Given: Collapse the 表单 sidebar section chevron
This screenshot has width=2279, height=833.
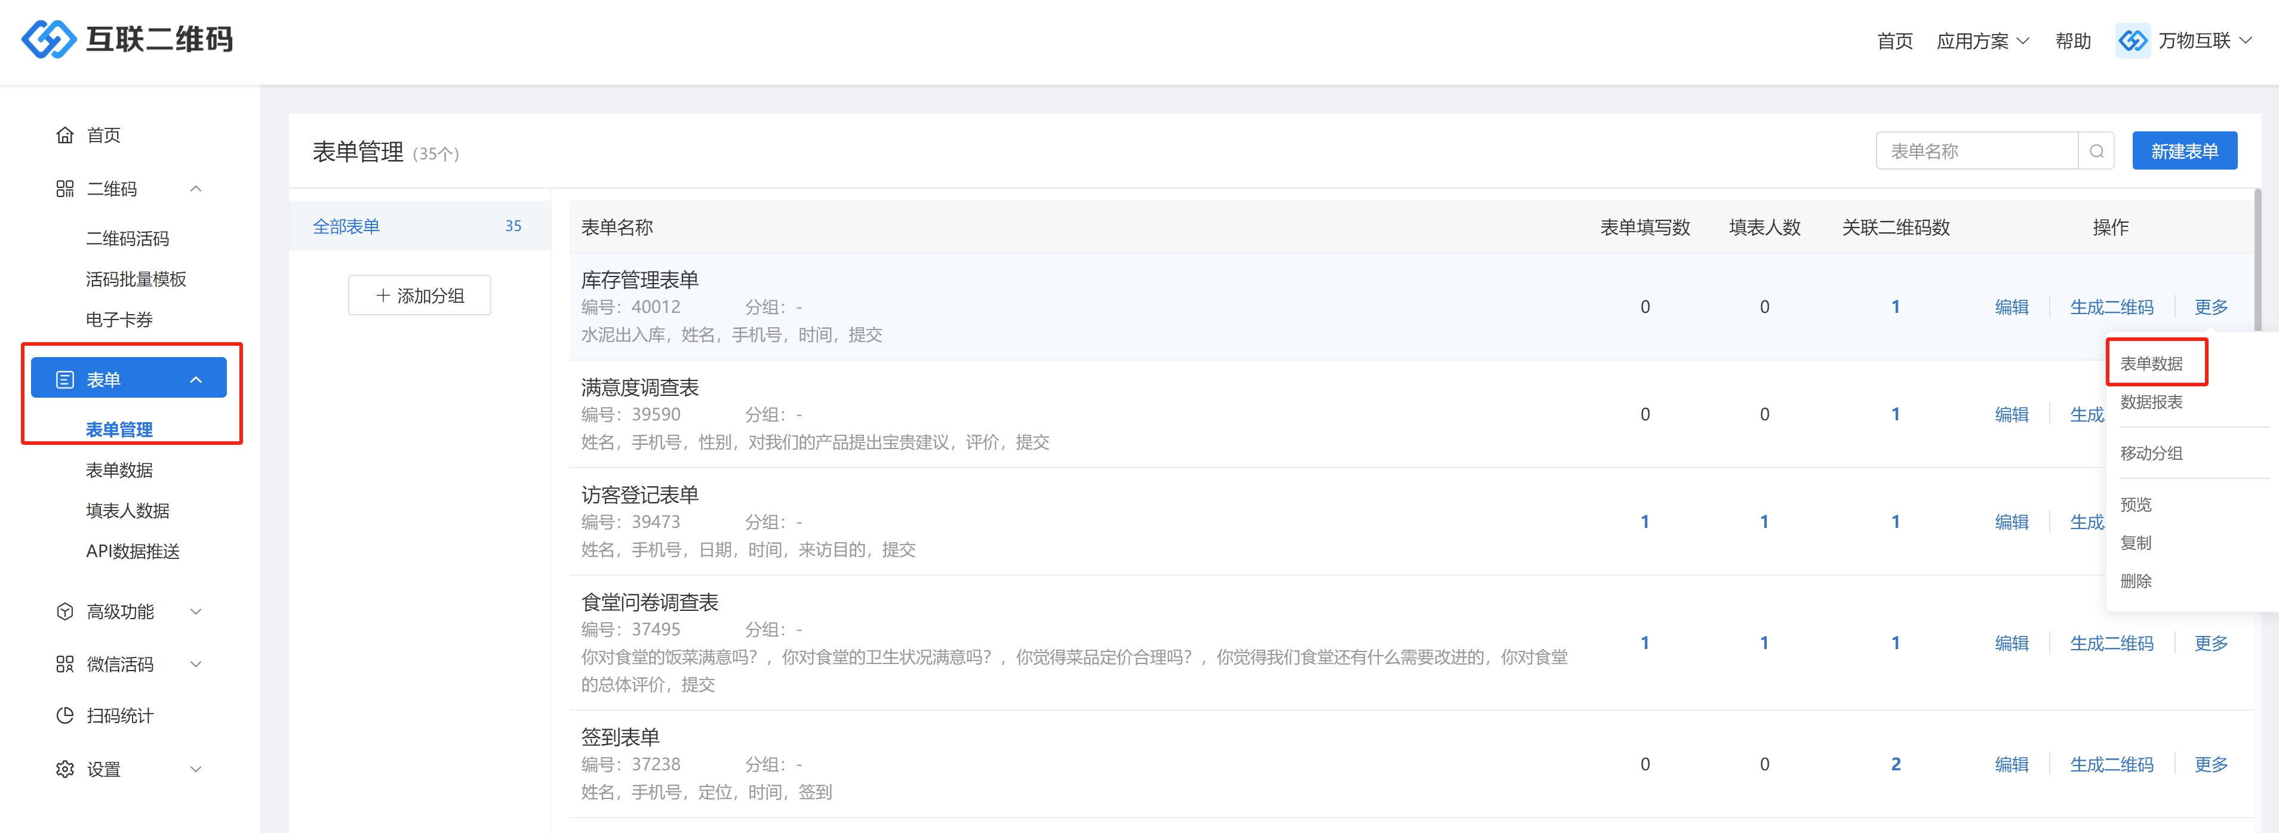Looking at the screenshot, I should click(196, 380).
